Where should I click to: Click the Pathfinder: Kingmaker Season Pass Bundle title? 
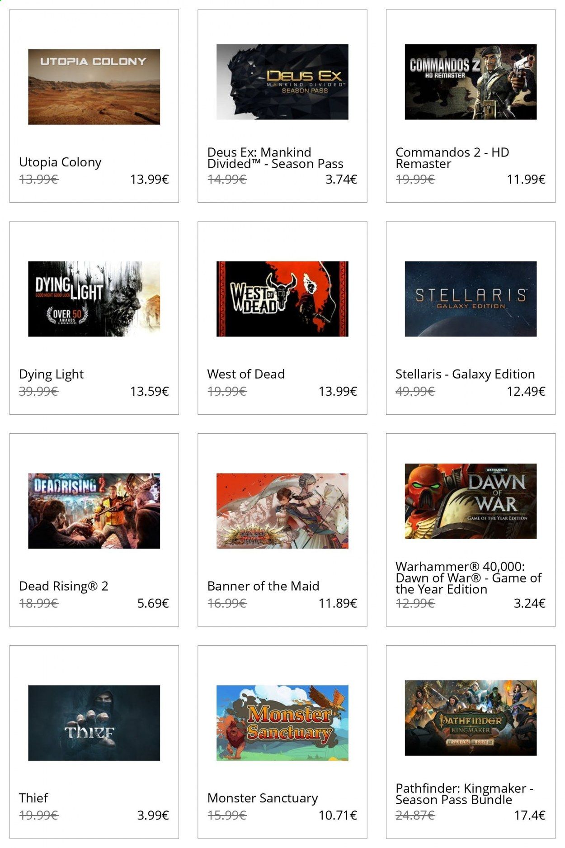pyautogui.click(x=465, y=794)
